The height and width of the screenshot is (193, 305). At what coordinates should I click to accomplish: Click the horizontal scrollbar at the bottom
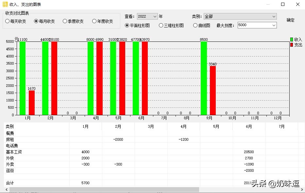click(98, 189)
